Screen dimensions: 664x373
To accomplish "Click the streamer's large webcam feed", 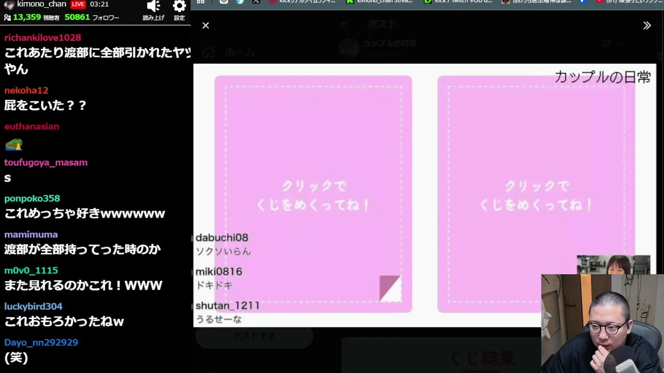I will 602,323.
